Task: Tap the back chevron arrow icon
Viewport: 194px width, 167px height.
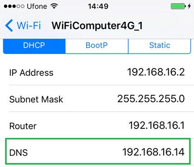Action: pos(9,25)
